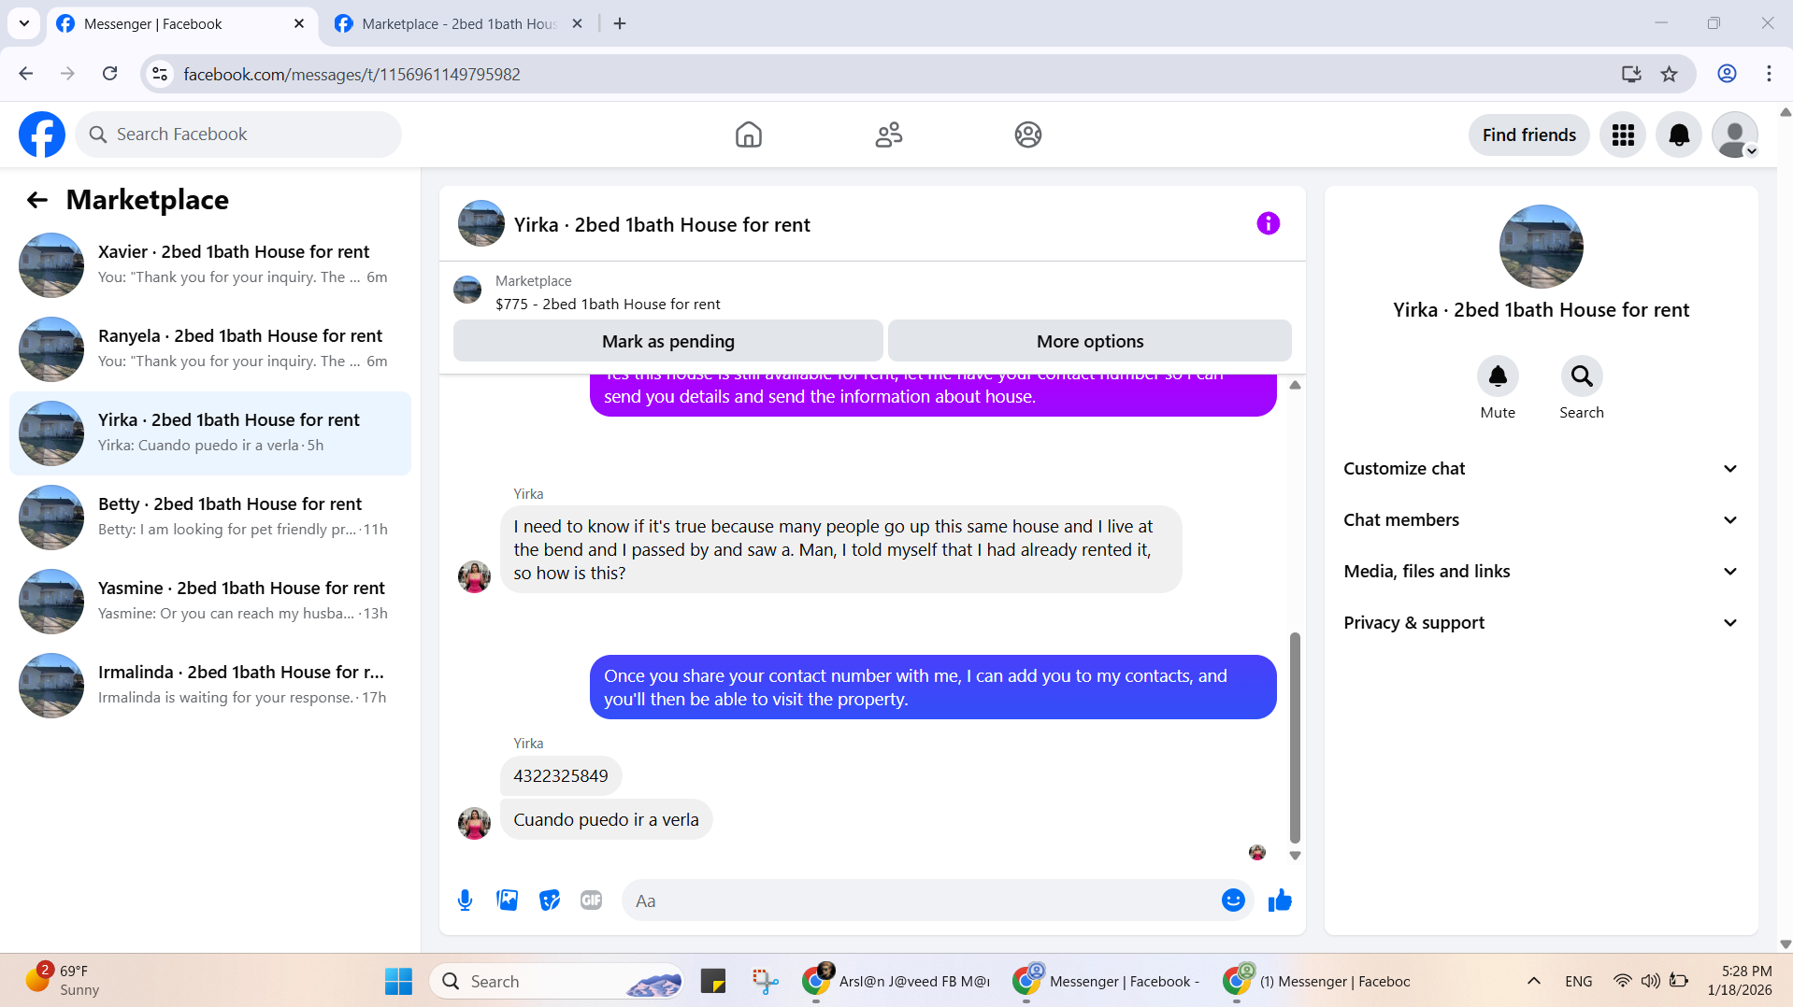Click the chat scrollbar thumb
Screen dimensions: 1793x1007
(1295, 738)
